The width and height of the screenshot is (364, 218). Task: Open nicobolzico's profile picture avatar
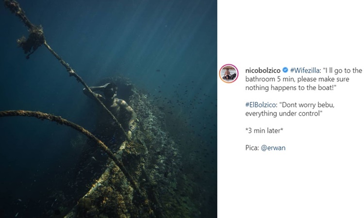(229, 74)
